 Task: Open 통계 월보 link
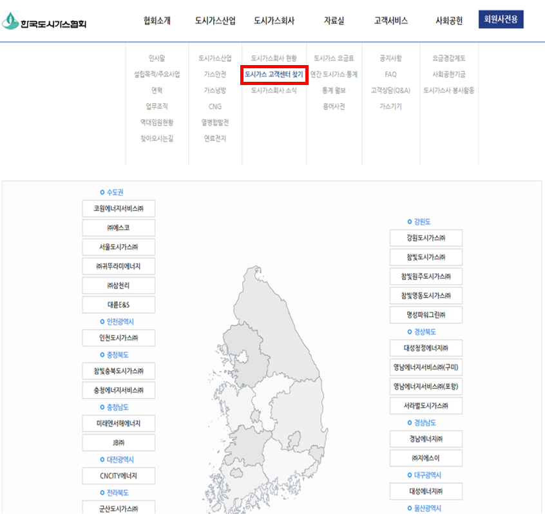click(x=334, y=90)
